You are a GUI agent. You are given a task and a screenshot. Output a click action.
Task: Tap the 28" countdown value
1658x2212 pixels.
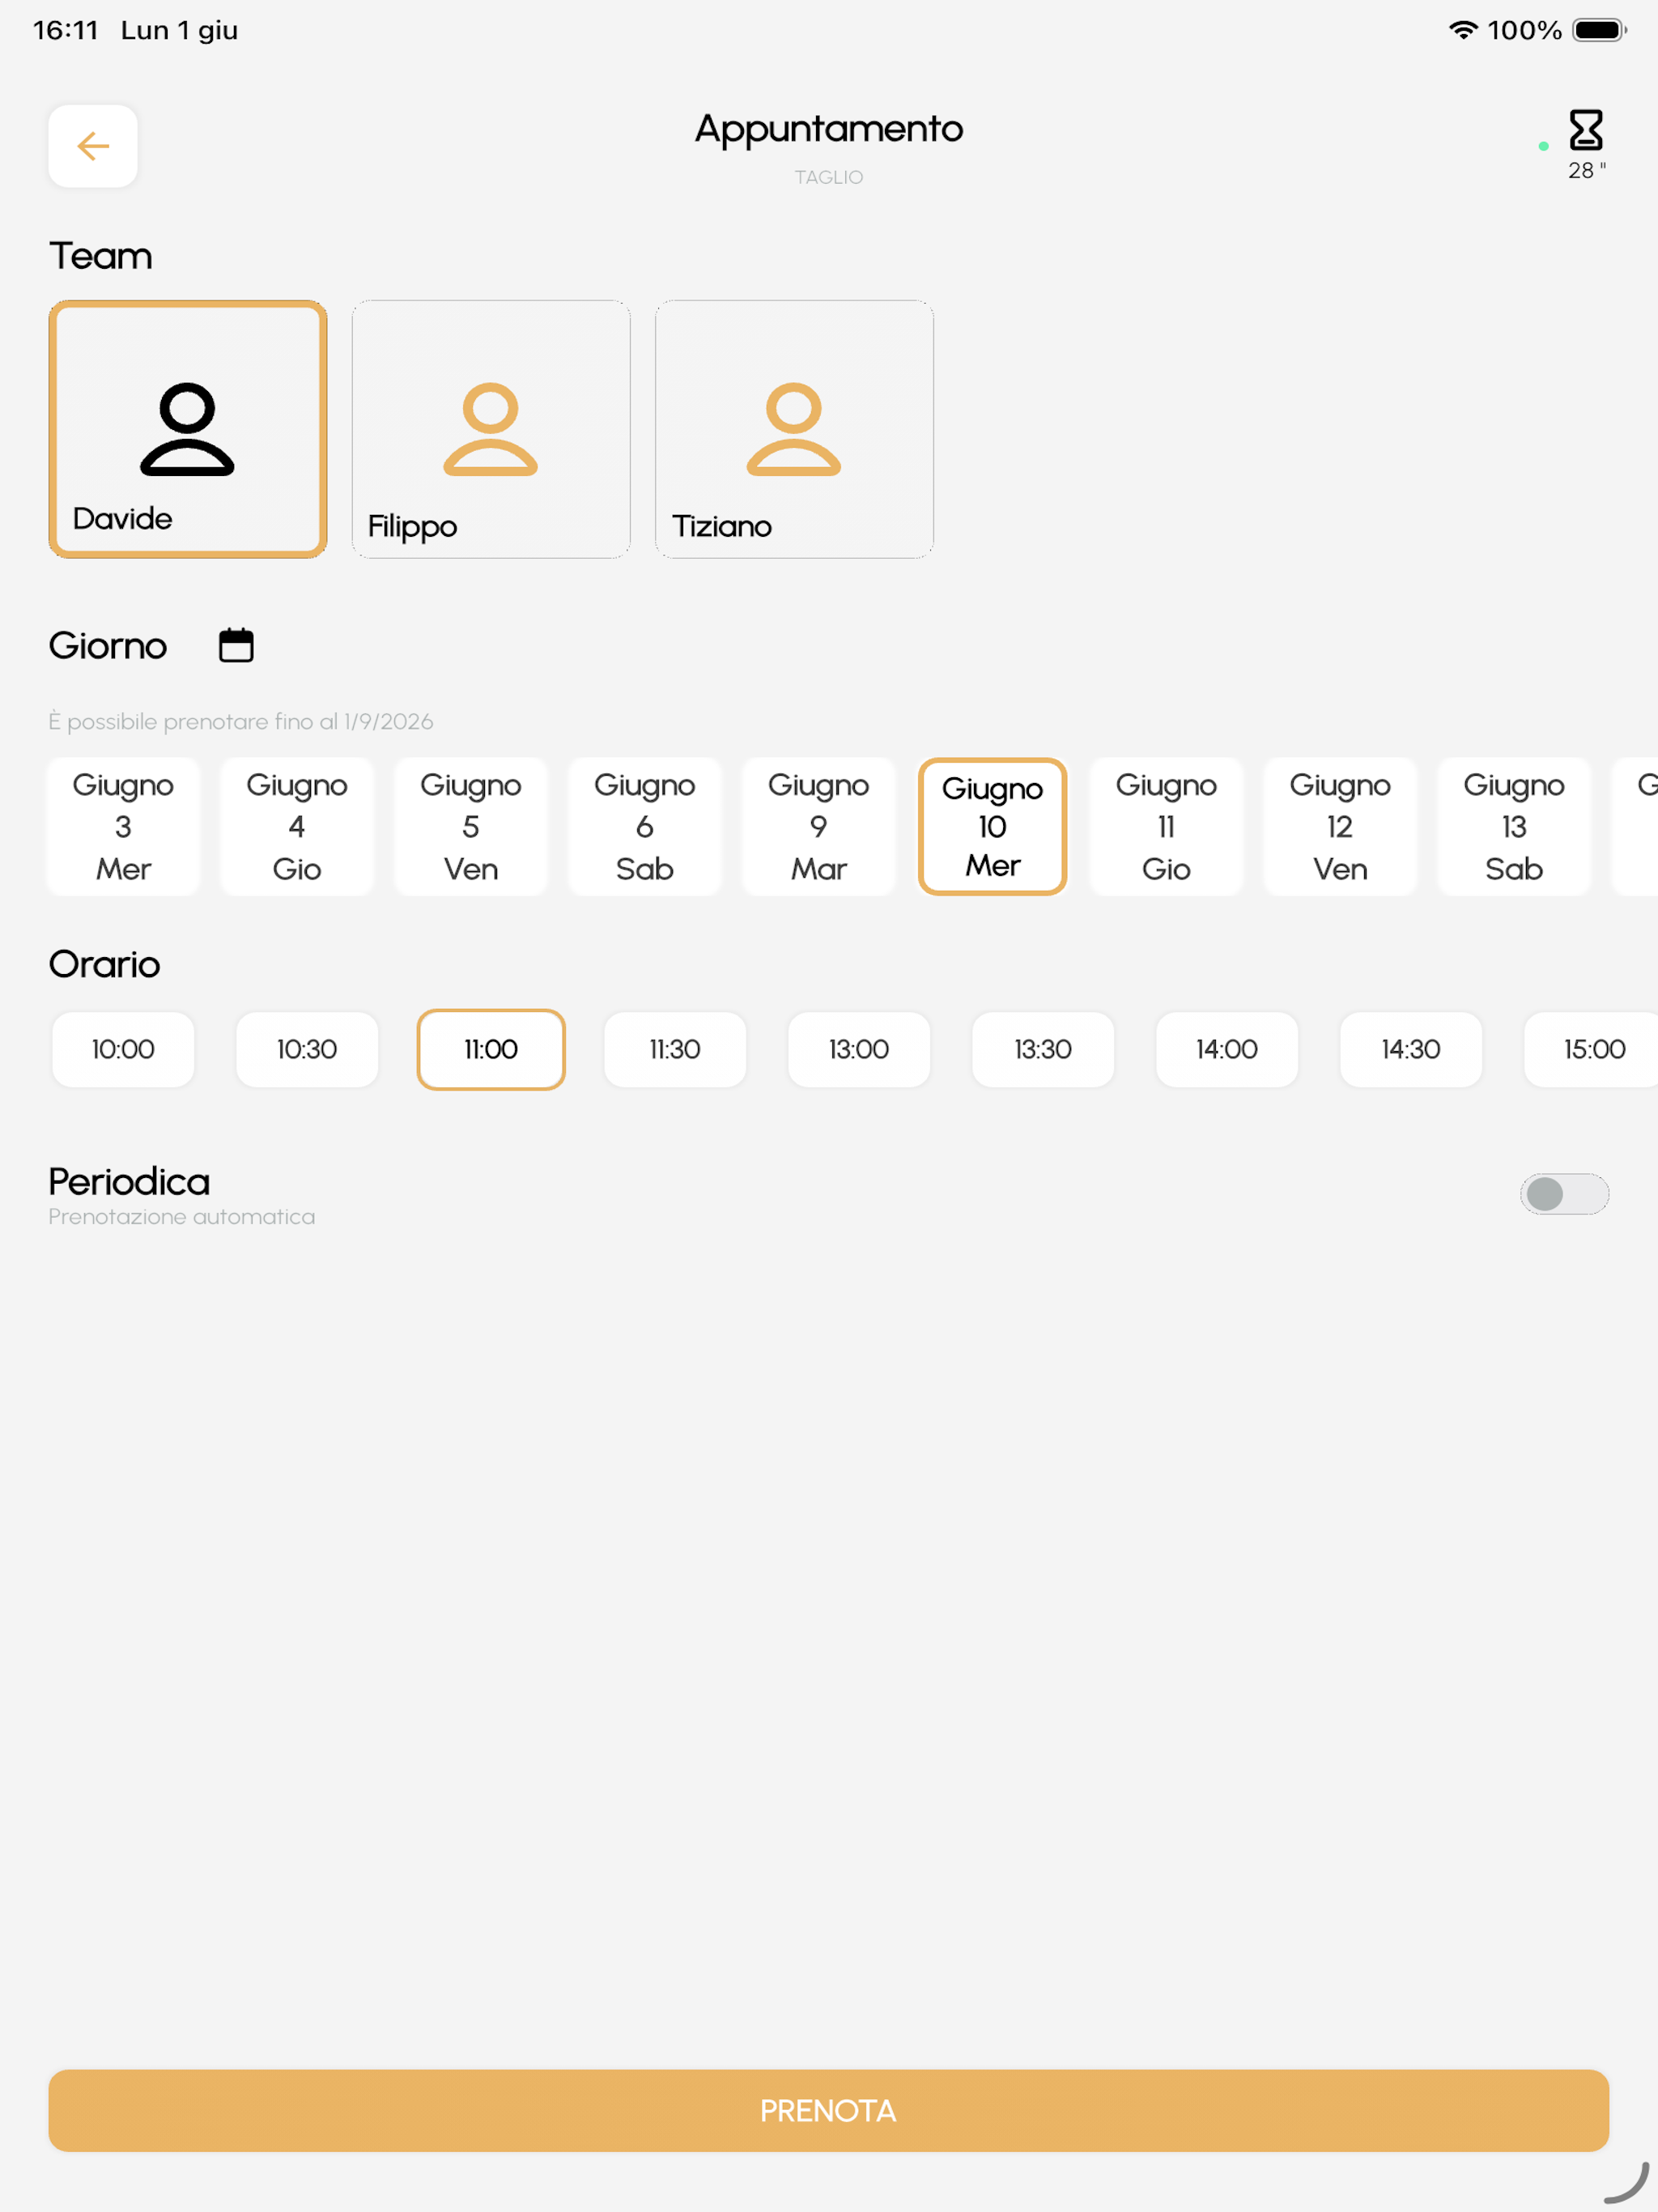click(x=1587, y=171)
